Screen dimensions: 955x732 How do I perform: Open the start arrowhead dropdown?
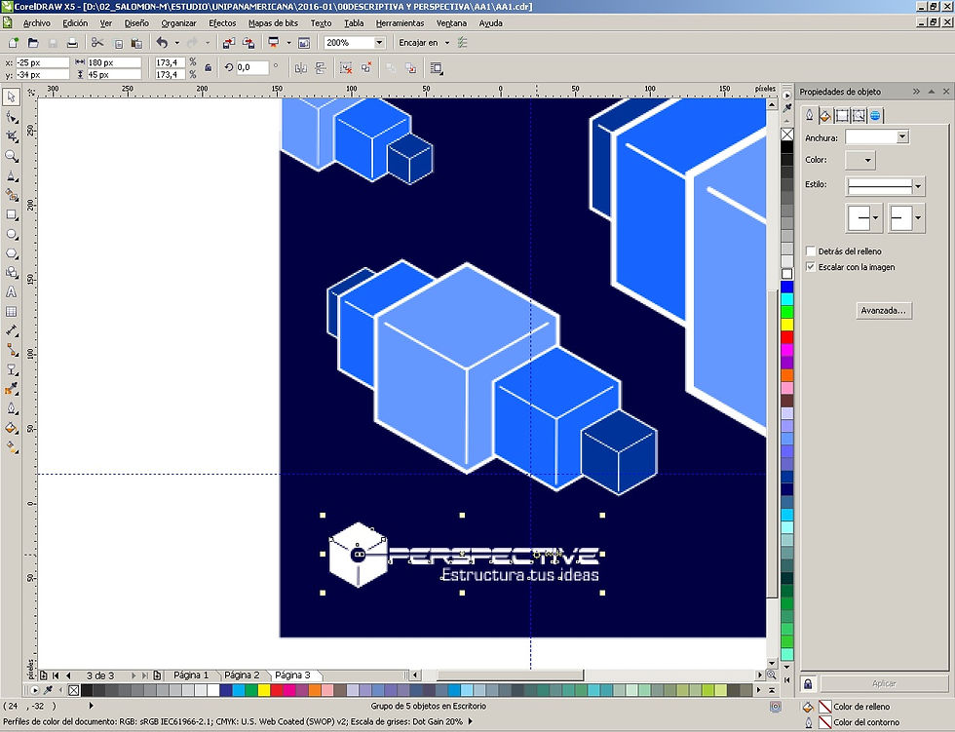[x=863, y=217]
